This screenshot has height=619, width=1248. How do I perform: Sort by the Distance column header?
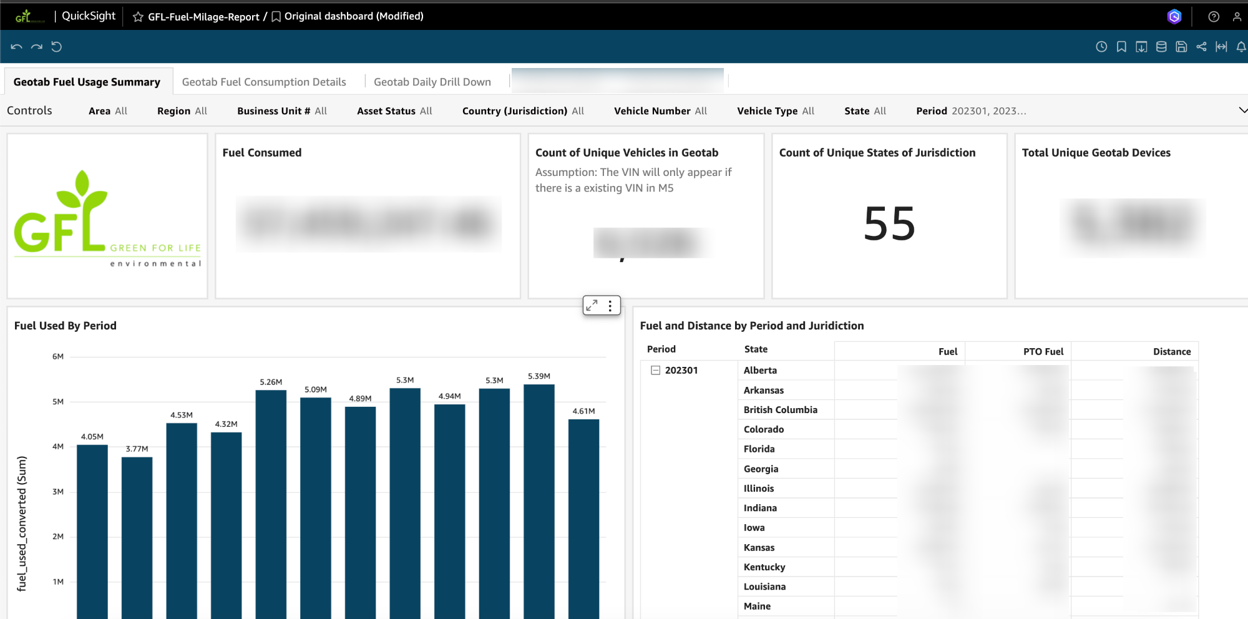point(1172,351)
